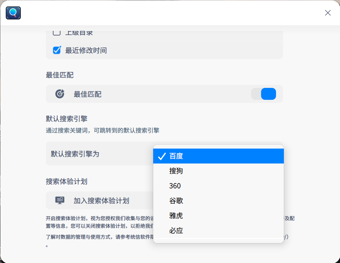Uncheck the 最近修改时间 checkbox

tap(57, 50)
